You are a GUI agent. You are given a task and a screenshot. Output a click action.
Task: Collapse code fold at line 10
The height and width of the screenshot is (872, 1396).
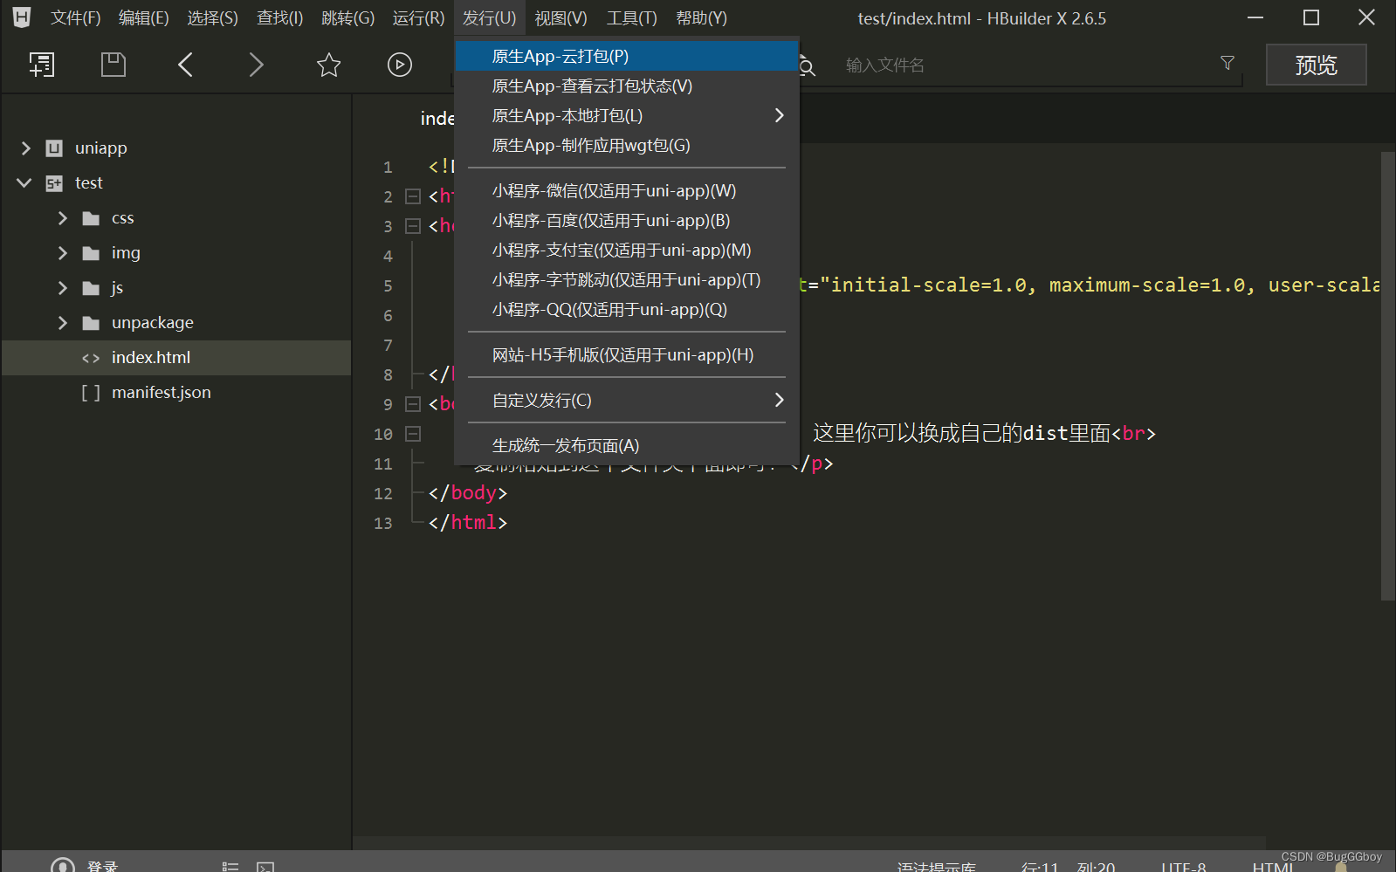[413, 434]
